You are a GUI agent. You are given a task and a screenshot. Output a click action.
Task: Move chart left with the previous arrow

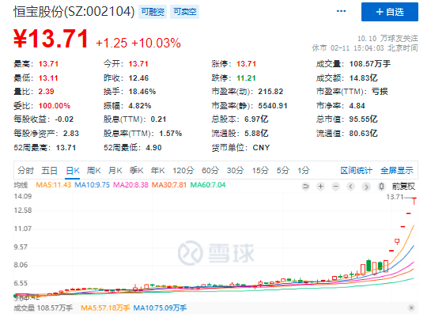pyautogui.click(x=351, y=187)
